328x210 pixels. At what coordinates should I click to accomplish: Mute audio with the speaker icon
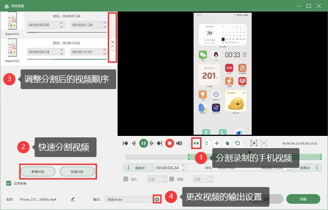179,143
